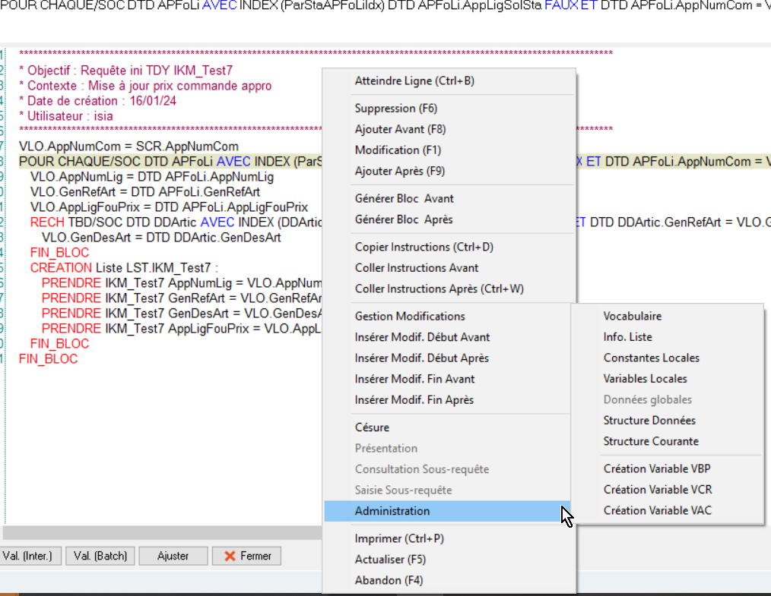Viewport: 771px width, 596px height.
Task: Click code line VLO.AppNumCom = SCR.AppNumCom
Action: point(128,146)
